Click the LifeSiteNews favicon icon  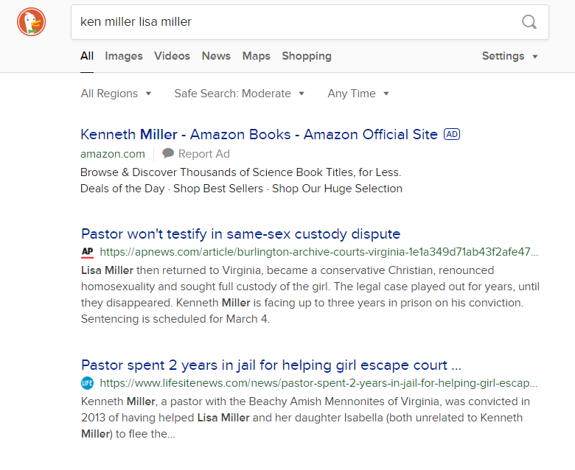[87, 383]
